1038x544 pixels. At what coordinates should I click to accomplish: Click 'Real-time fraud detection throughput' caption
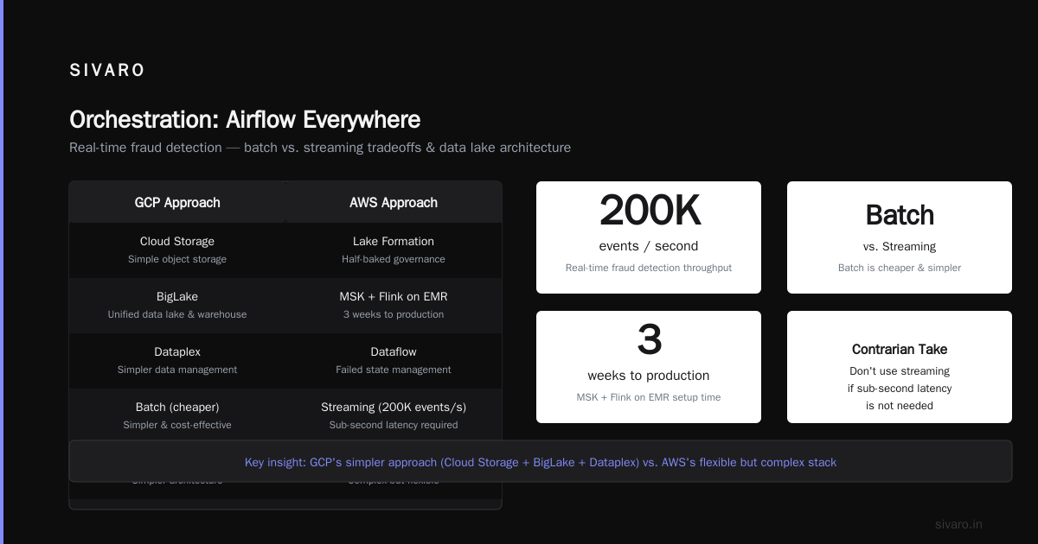click(x=649, y=268)
